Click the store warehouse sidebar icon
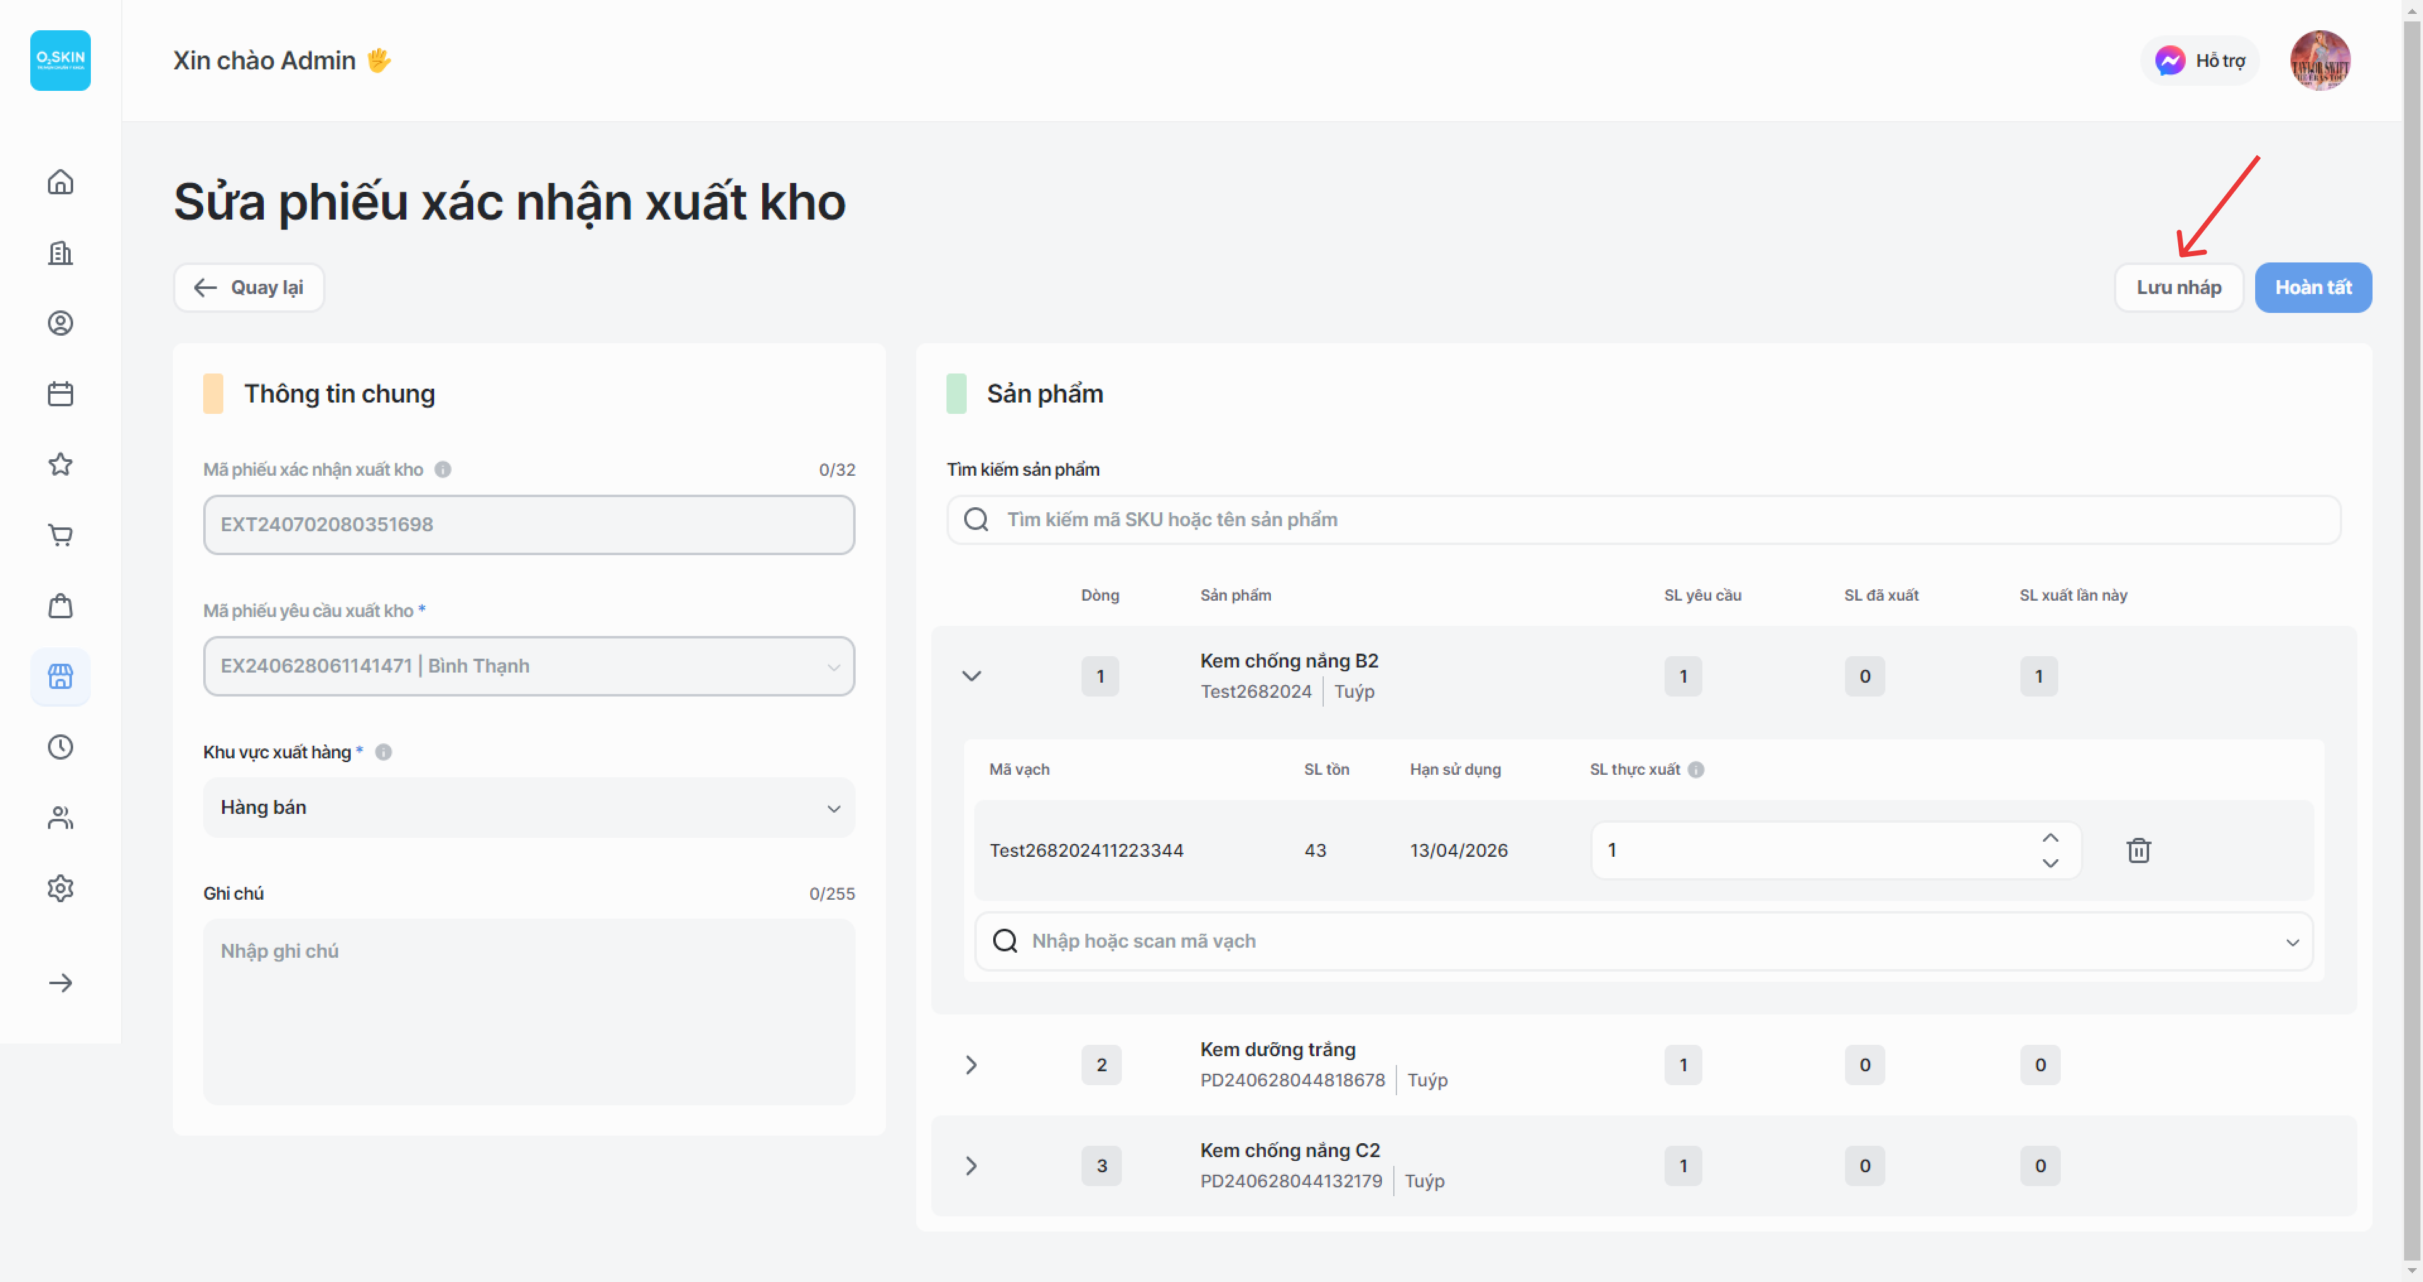The height and width of the screenshot is (1282, 2423). point(60,676)
